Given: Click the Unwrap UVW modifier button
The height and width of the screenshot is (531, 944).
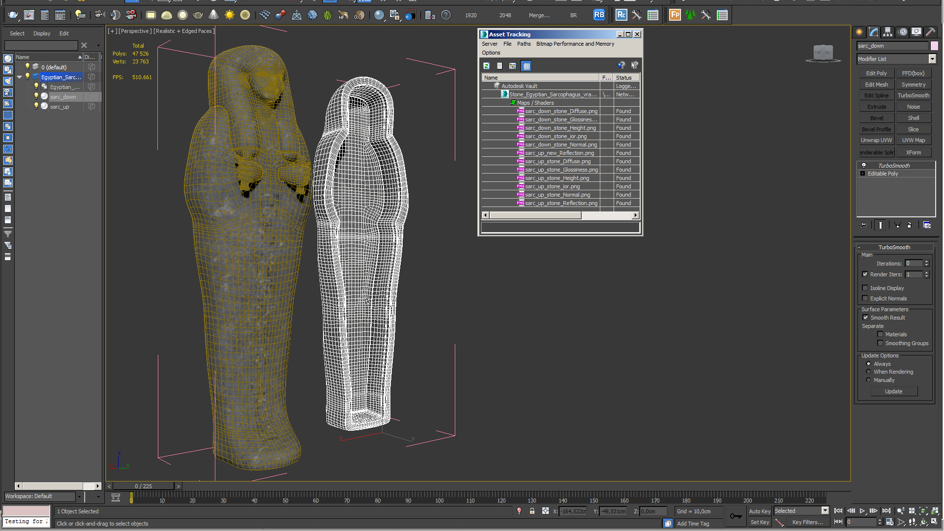Looking at the screenshot, I should click(x=876, y=140).
